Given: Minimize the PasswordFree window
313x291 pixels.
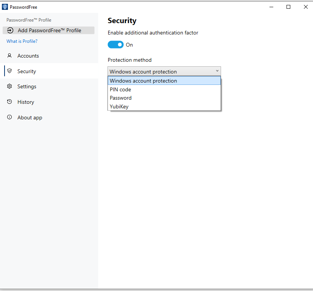Looking at the screenshot, I should pyautogui.click(x=271, y=7).
